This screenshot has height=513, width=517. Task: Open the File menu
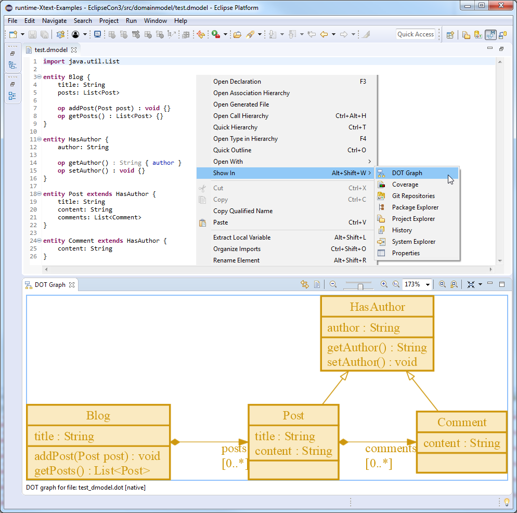point(12,21)
